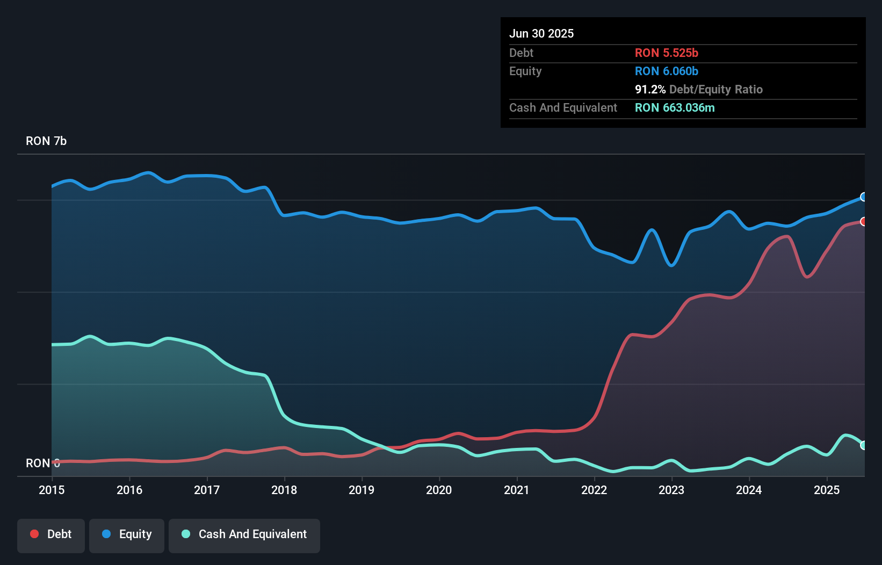The height and width of the screenshot is (565, 882).
Task: Click the Equity RON 6.060b link
Action: tap(666, 71)
